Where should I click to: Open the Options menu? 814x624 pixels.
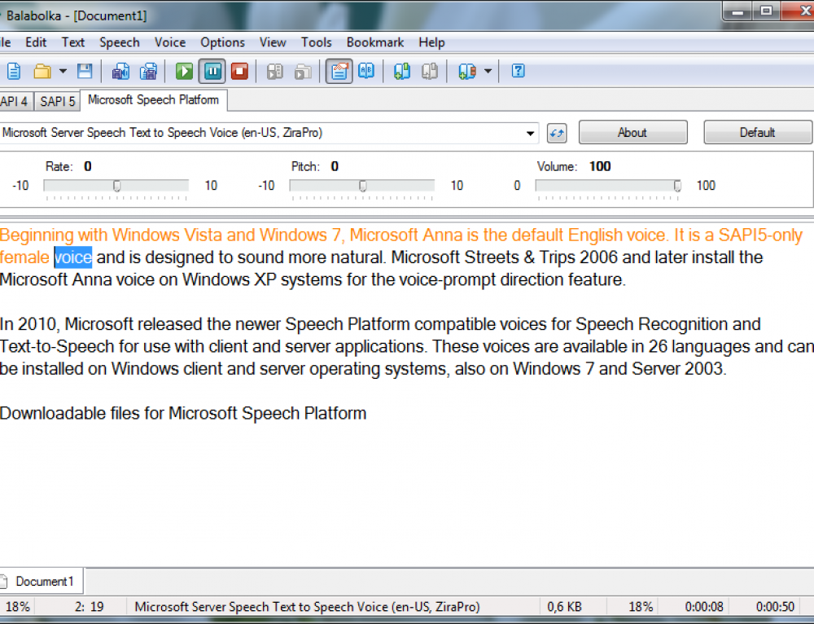223,42
